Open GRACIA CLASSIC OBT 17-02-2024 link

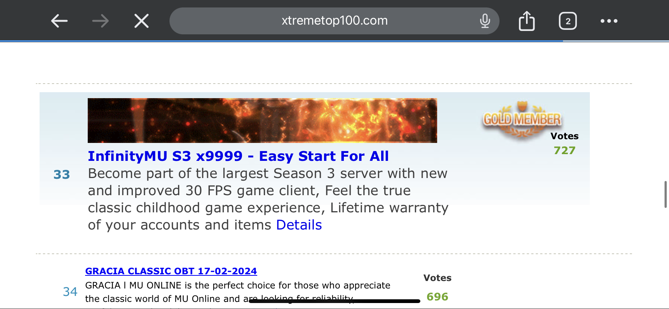coord(171,271)
